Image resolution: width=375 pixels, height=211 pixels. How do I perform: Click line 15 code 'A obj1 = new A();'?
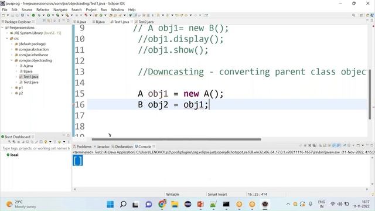click(x=180, y=94)
